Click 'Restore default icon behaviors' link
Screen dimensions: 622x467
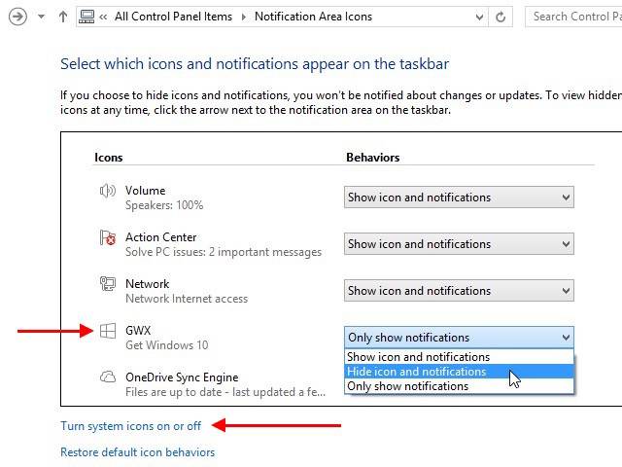coord(138,452)
